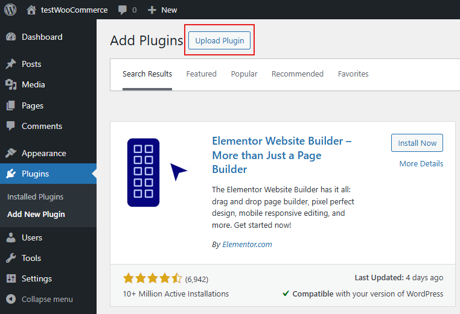
Task: Open Media menu item
Action: (x=48, y=84)
